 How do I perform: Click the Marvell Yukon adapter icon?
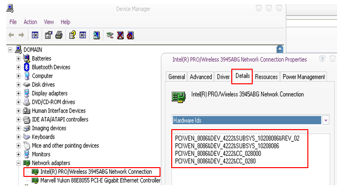click(35, 180)
